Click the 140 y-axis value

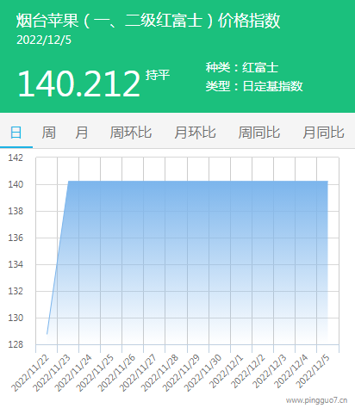(x=16, y=184)
